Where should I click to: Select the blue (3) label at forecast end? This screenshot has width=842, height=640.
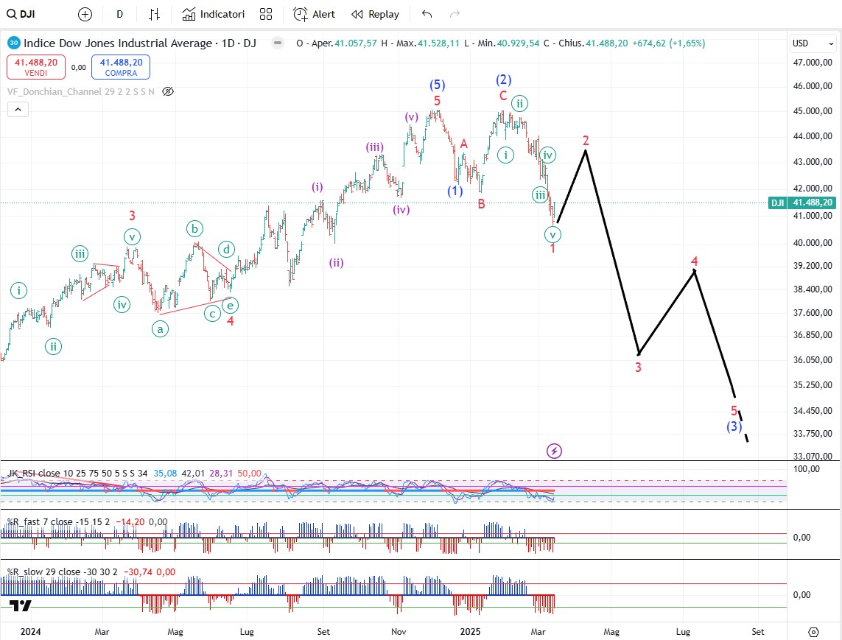coord(734,426)
